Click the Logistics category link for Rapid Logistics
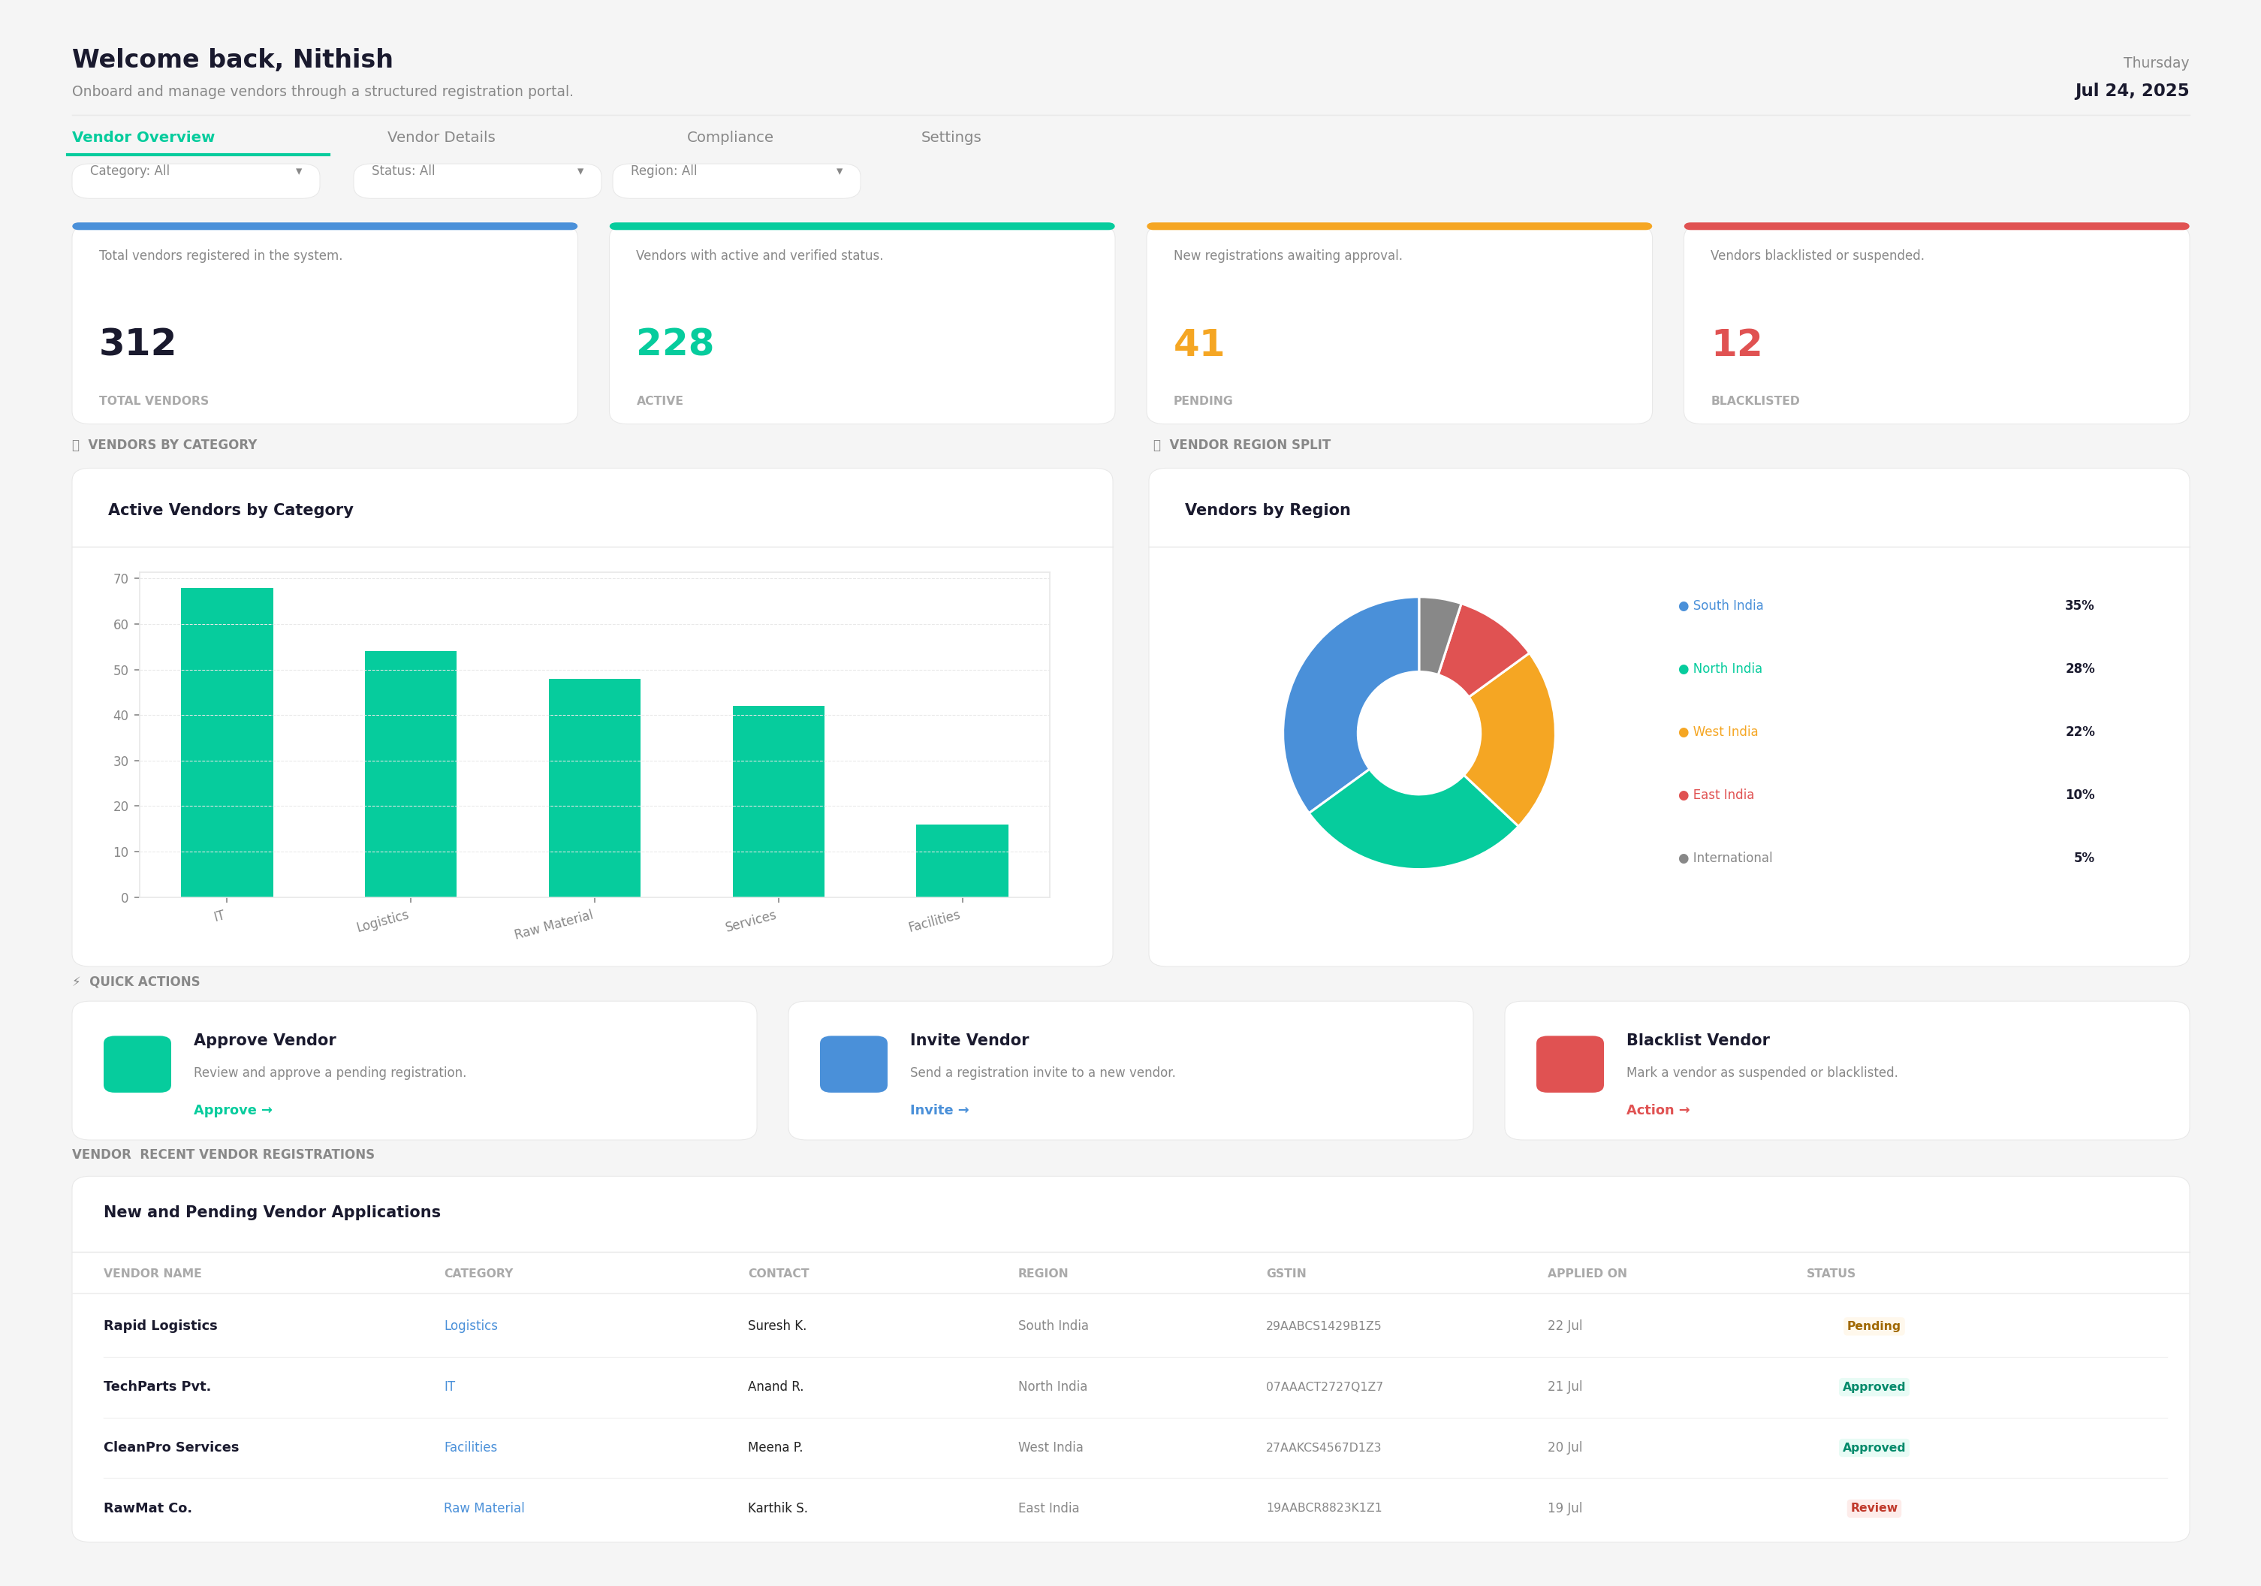2261x1586 pixels. click(x=471, y=1326)
